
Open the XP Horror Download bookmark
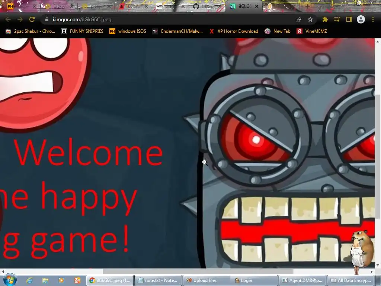coord(234,31)
